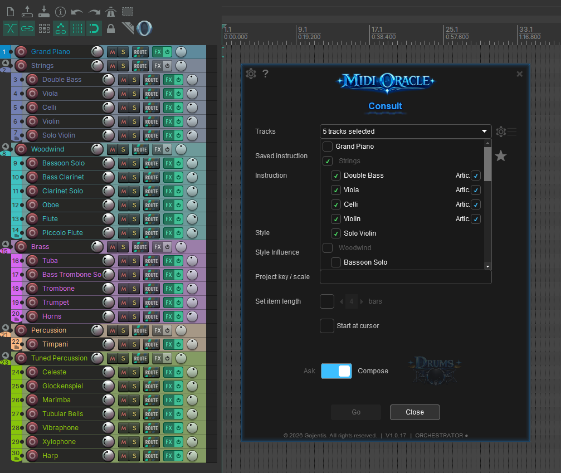Uncheck the Double Bass track checkbox
The height and width of the screenshot is (473, 561).
pos(335,175)
